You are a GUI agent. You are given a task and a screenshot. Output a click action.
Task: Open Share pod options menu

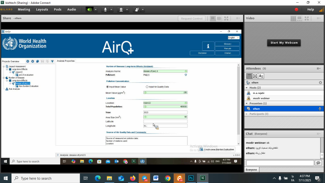(238, 18)
